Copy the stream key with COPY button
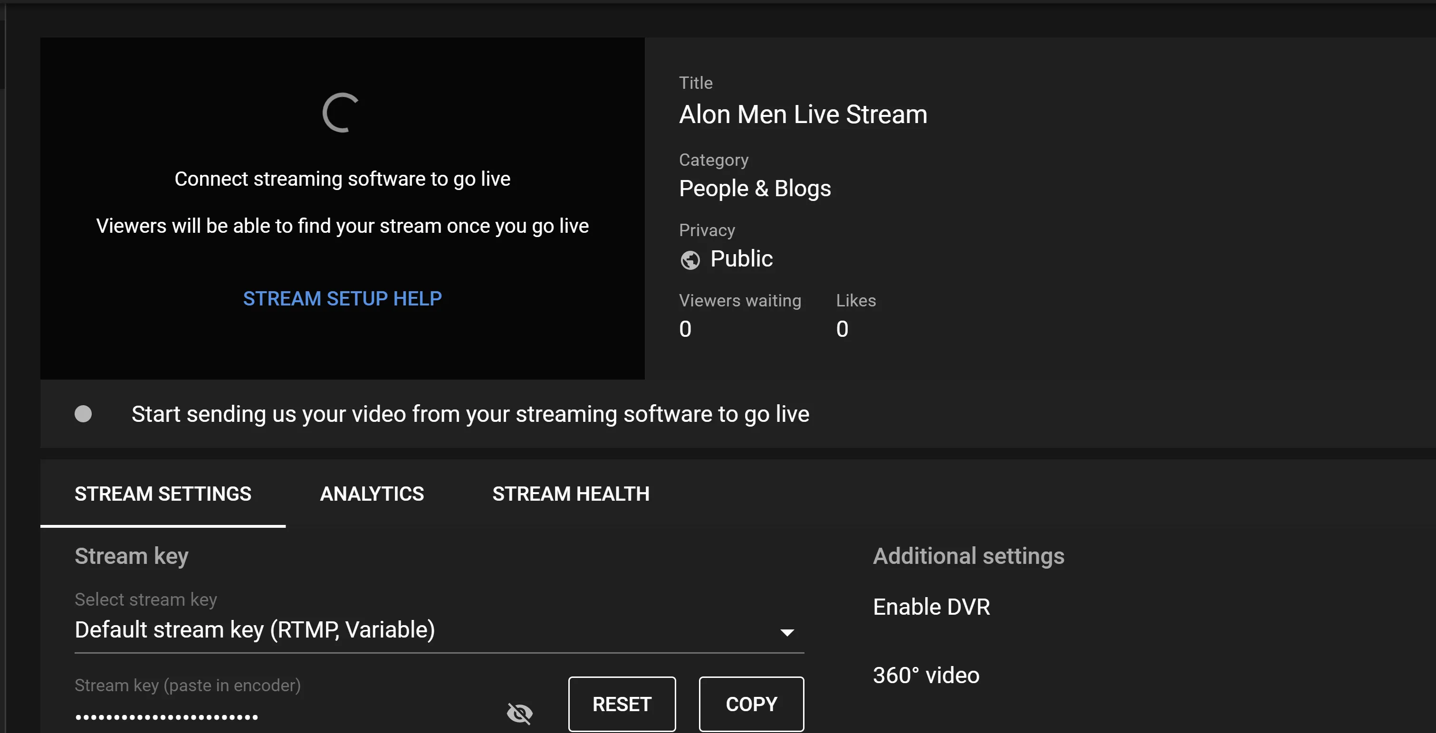1436x733 pixels. (x=751, y=704)
